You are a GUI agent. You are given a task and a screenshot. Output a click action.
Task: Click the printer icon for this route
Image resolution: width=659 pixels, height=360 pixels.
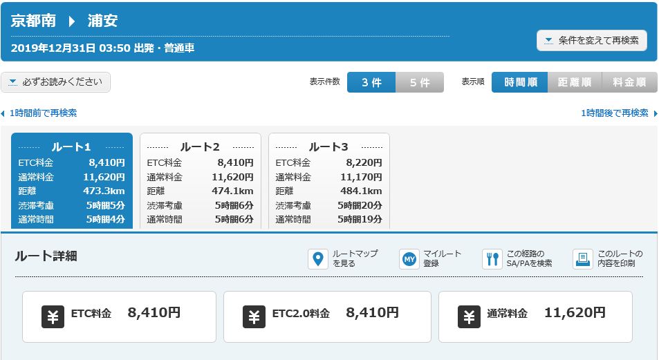[583, 259]
